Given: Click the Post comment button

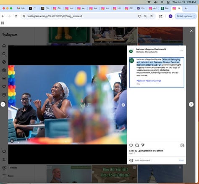Looking at the screenshot, I should 181,160.
